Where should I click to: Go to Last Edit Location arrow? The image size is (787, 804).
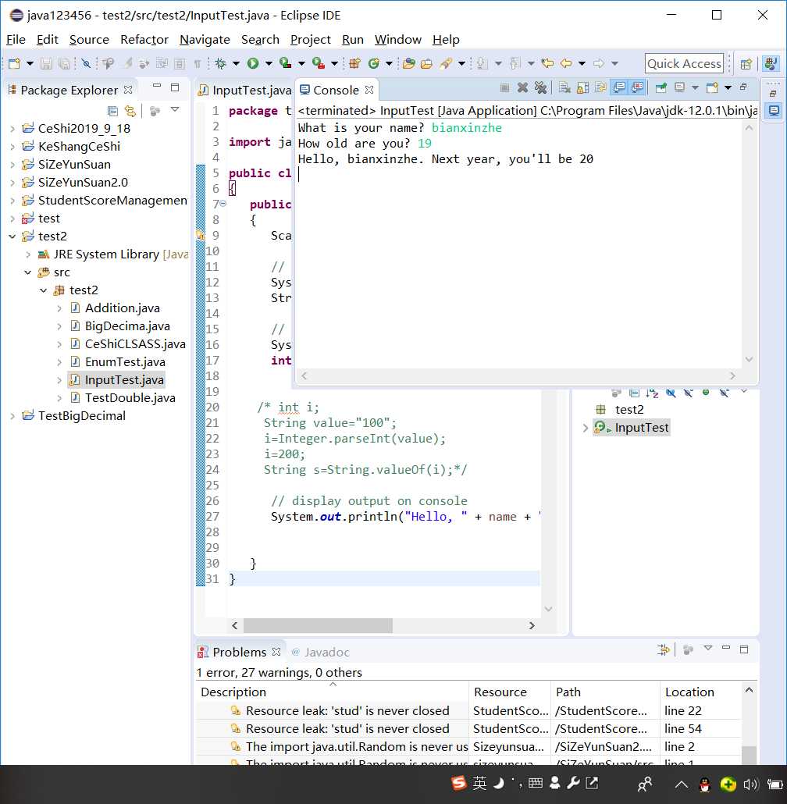tap(547, 63)
